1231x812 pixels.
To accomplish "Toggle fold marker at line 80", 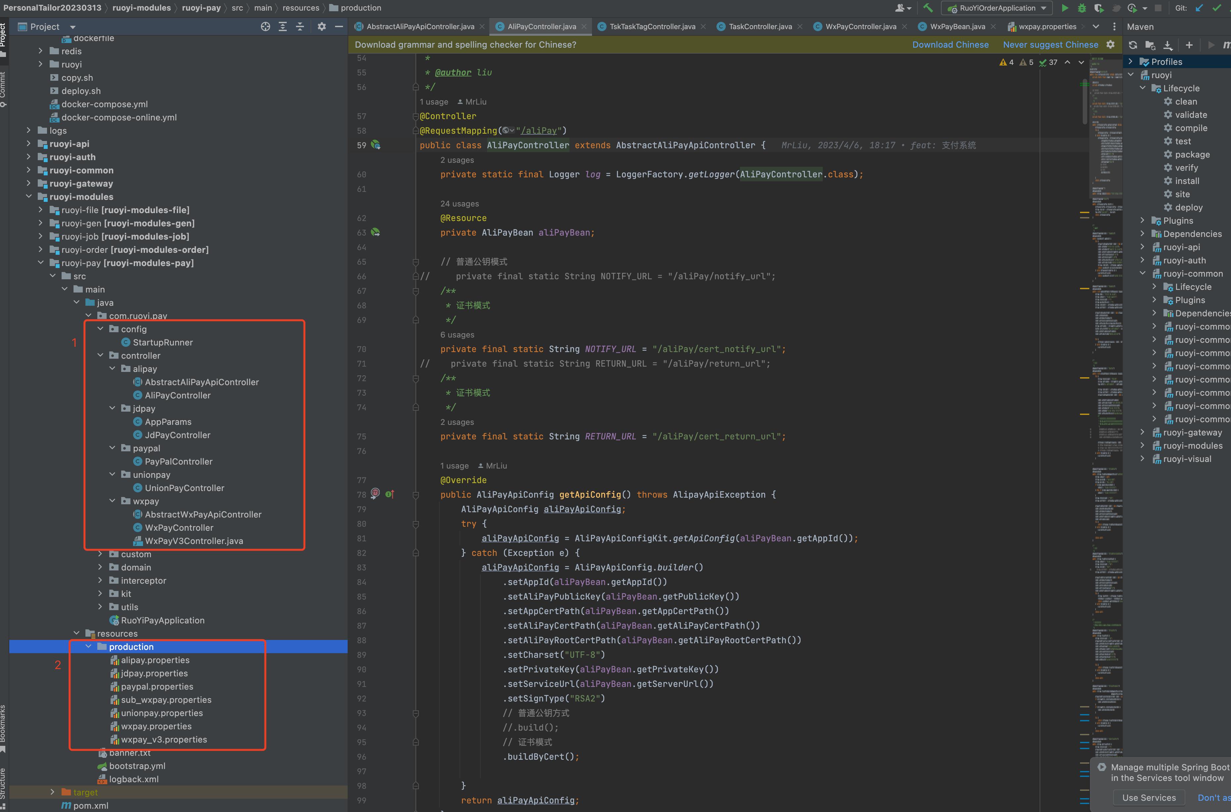I will 416,524.
